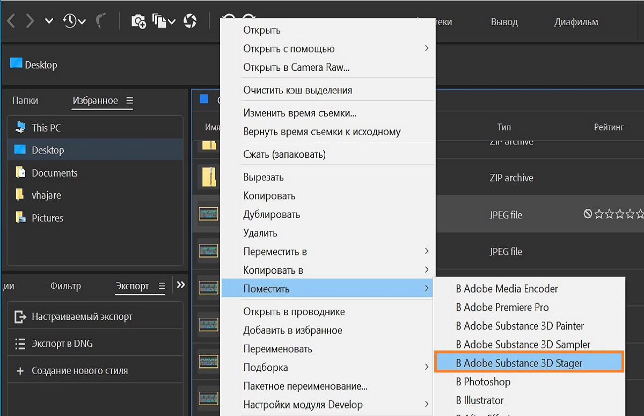644x416 pixels.
Task: Place in Adobe Media Encoder
Action: [x=529, y=289]
